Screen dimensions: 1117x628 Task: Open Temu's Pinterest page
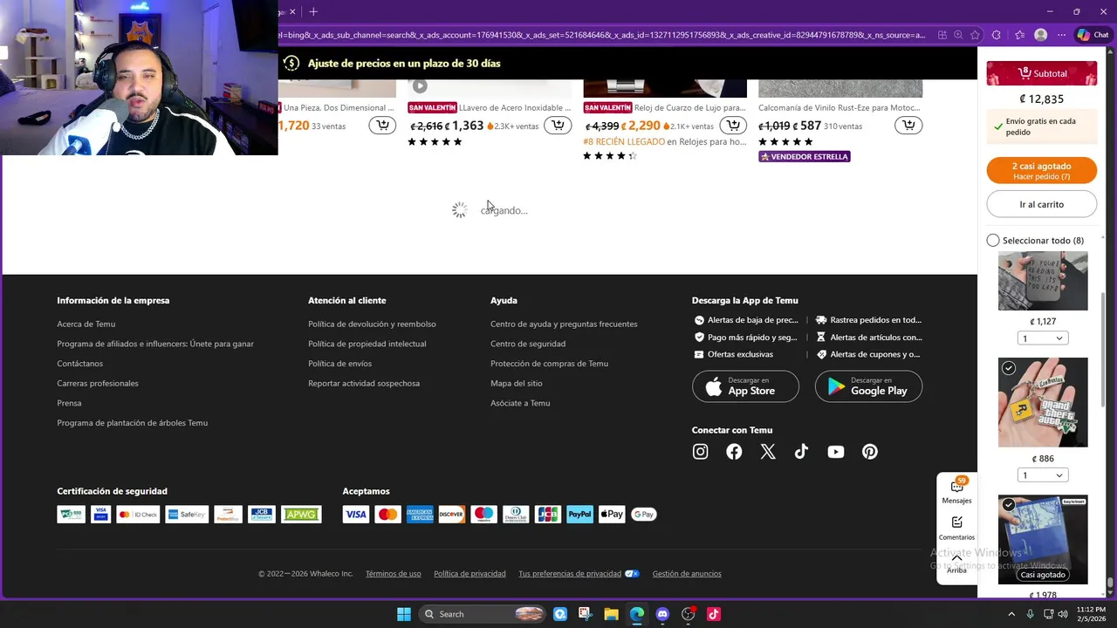point(870,452)
